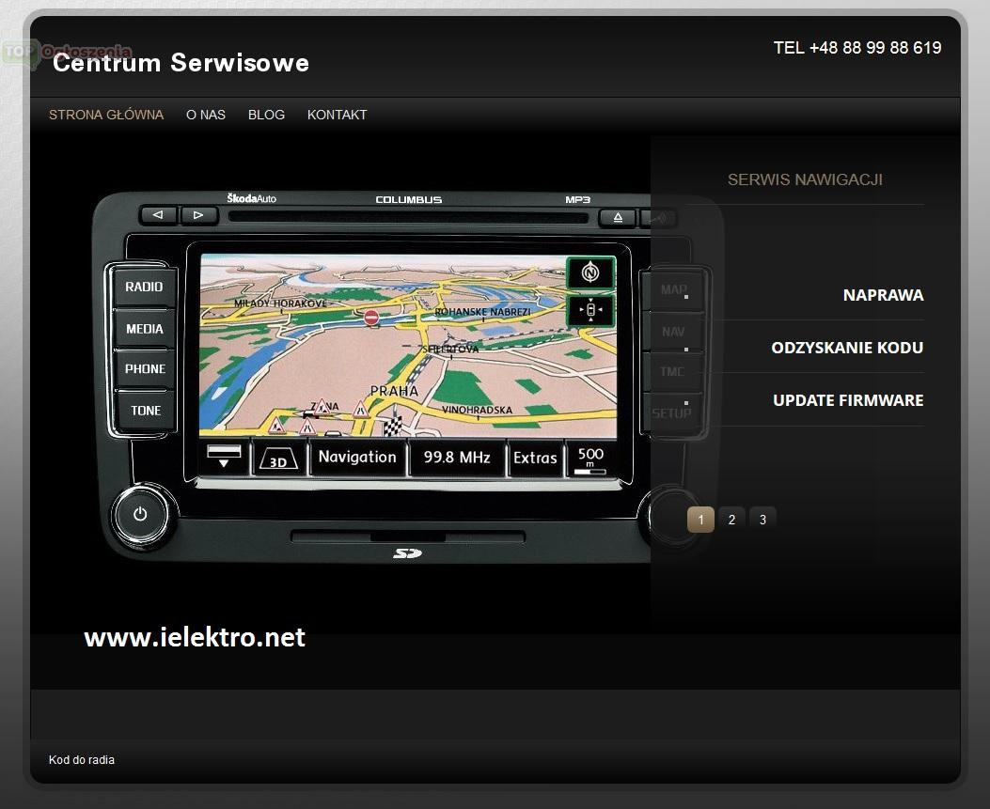The width and height of the screenshot is (990, 809).
Task: Open the STRONA GŁÓWNA menu item
Action: click(106, 115)
